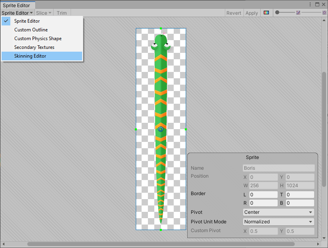Click the right edge green resize handle
This screenshot has height=248, width=328.
click(x=186, y=129)
